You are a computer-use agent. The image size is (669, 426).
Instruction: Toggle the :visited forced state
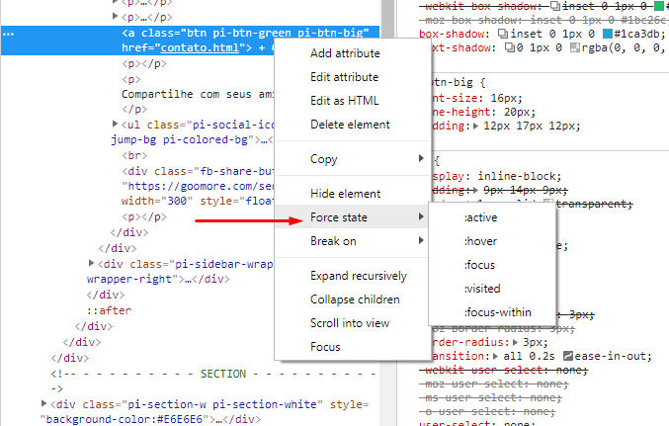tap(492, 289)
